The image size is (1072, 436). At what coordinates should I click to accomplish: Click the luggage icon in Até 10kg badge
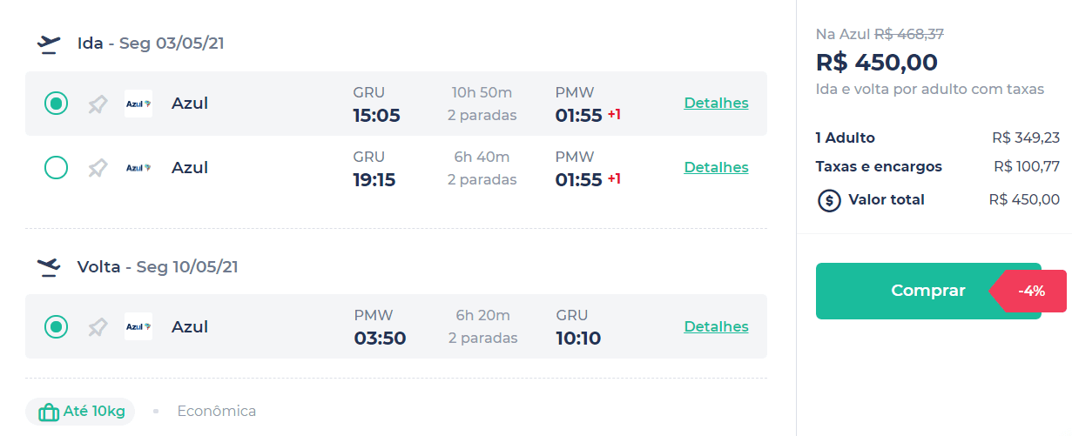pyautogui.click(x=49, y=412)
